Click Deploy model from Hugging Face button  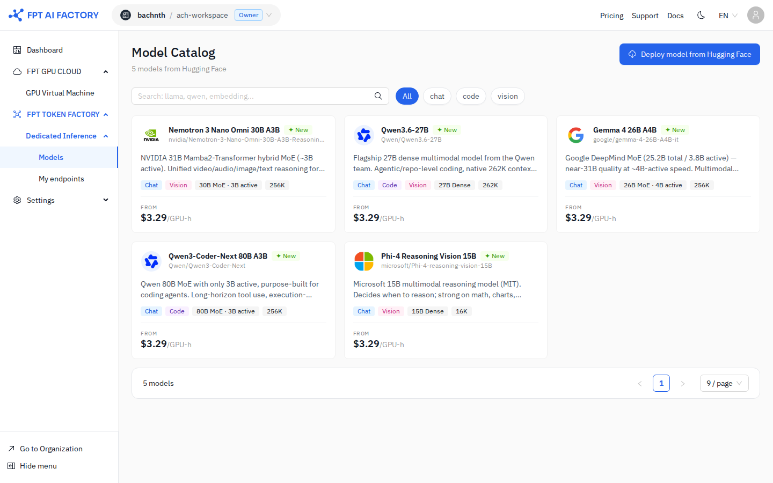click(689, 54)
